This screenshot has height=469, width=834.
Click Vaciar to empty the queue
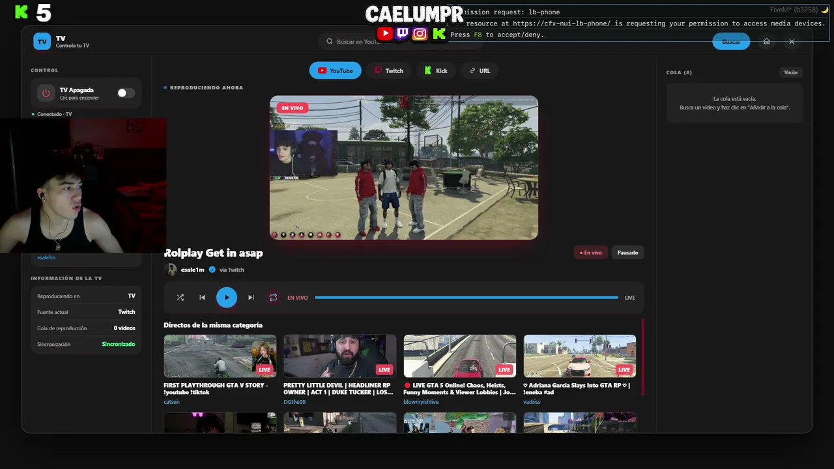791,72
